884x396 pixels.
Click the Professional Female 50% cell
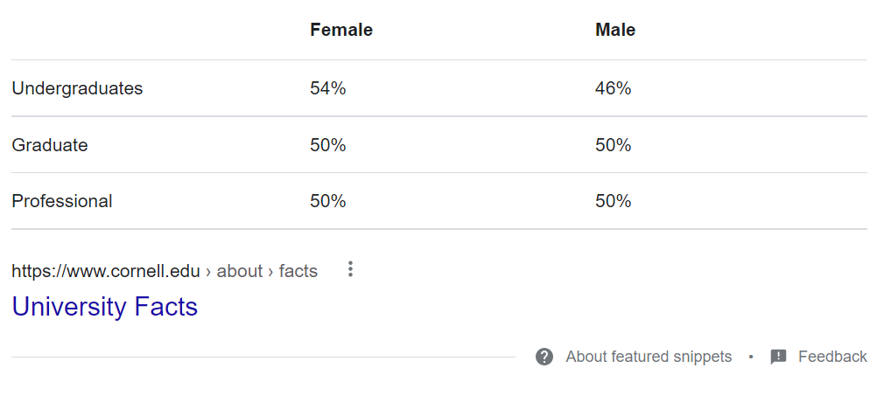click(328, 201)
